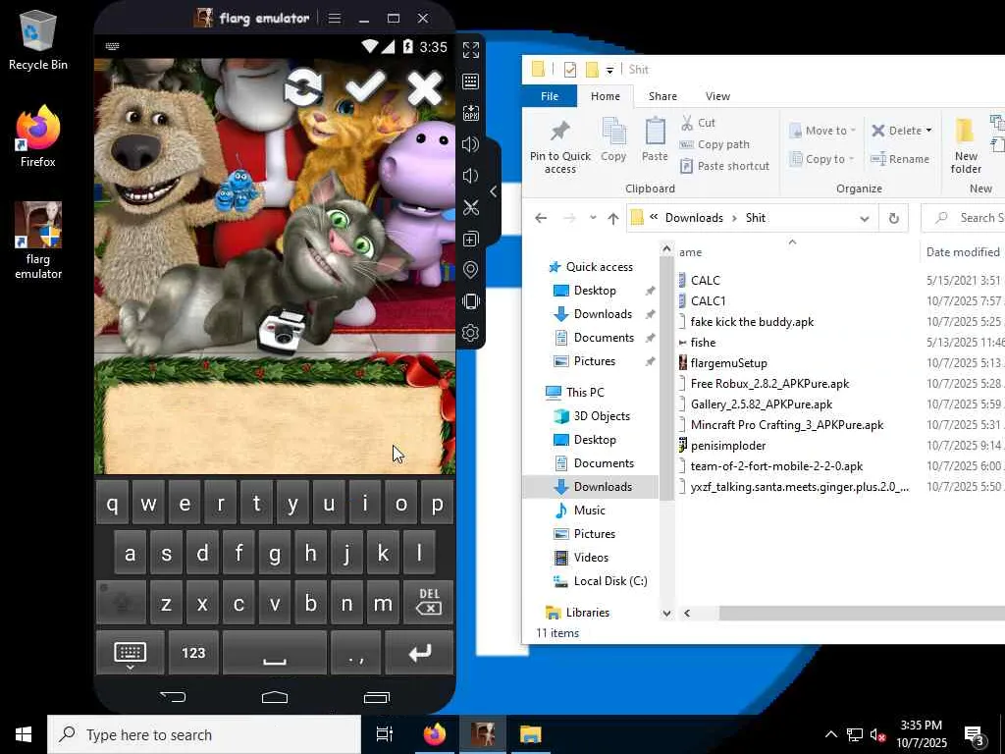Cancel with the white X in the app
Screen dimensions: 1005x754
tap(425, 87)
